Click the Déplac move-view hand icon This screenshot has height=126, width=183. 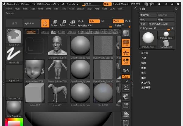click(x=126, y=97)
